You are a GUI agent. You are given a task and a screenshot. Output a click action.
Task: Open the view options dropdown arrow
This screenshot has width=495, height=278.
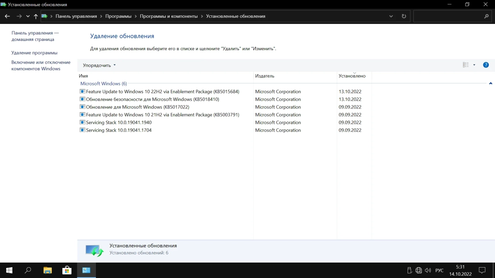click(474, 65)
